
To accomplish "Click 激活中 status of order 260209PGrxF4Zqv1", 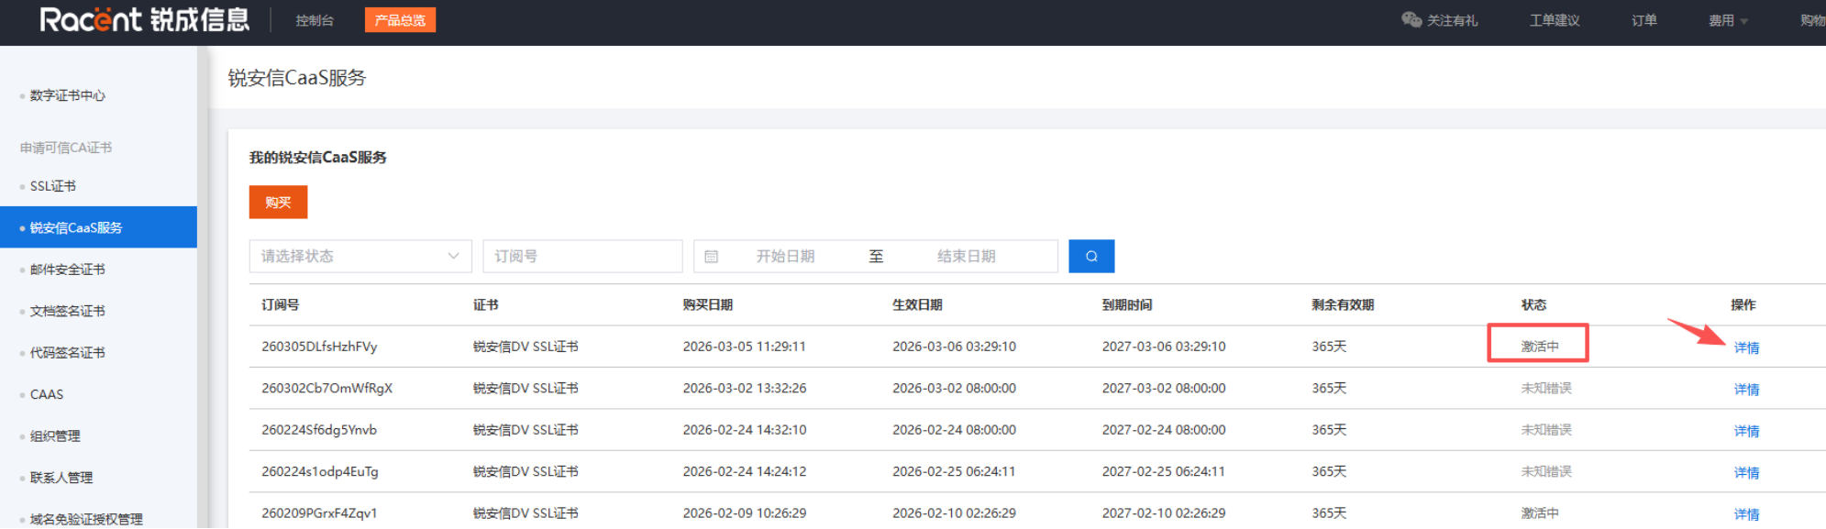I will (1540, 513).
